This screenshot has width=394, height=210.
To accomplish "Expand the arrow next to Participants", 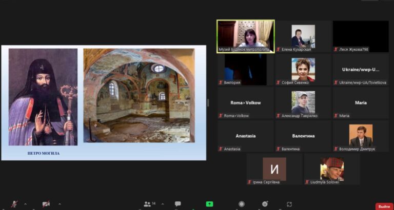I will tap(163, 204).
